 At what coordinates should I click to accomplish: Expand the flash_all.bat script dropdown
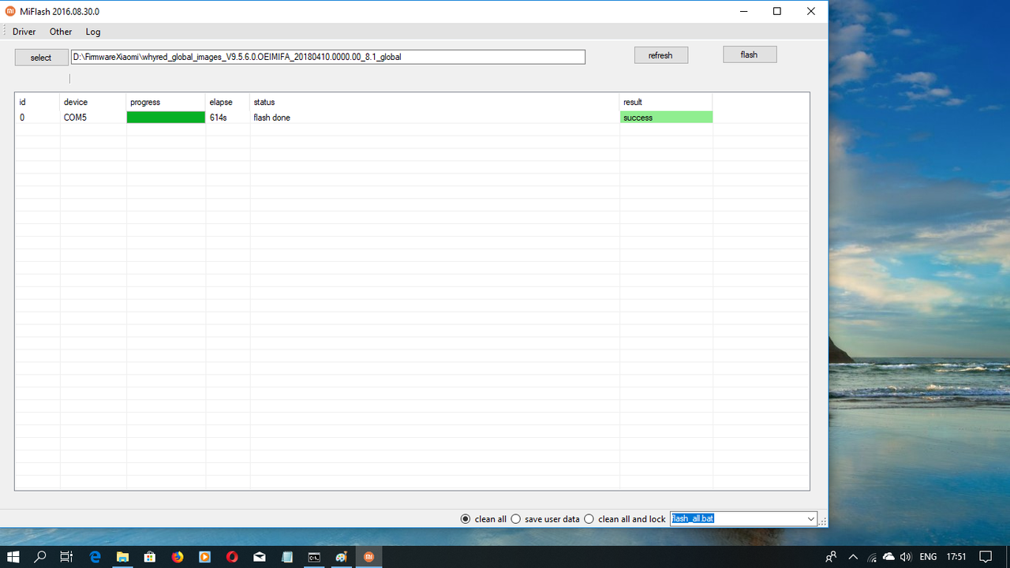(811, 519)
